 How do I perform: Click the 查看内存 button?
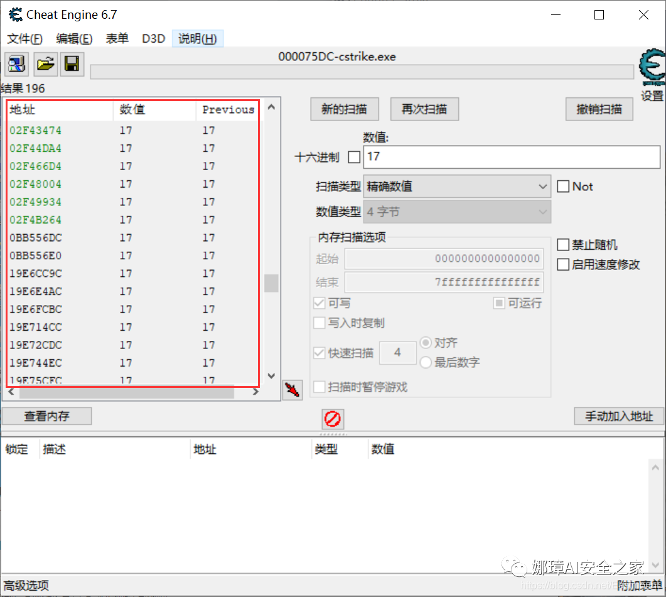coord(46,416)
